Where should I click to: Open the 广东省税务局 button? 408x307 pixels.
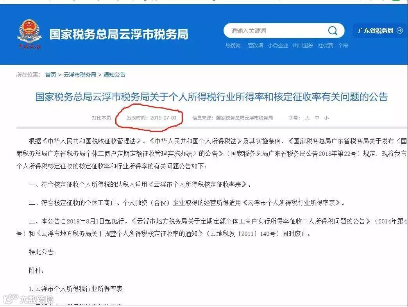point(380,31)
